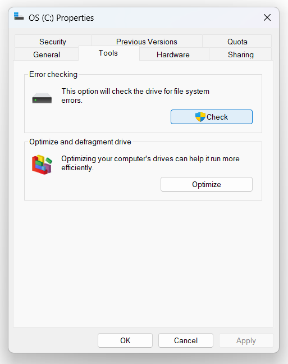Click the grayed-out Apply button
Image resolution: width=288 pixels, height=364 pixels.
[x=246, y=340]
